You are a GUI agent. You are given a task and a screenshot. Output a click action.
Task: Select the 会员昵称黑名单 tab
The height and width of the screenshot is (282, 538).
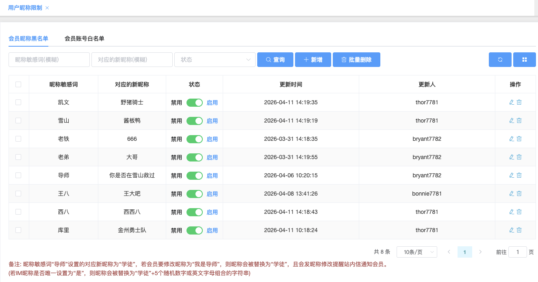coord(28,39)
